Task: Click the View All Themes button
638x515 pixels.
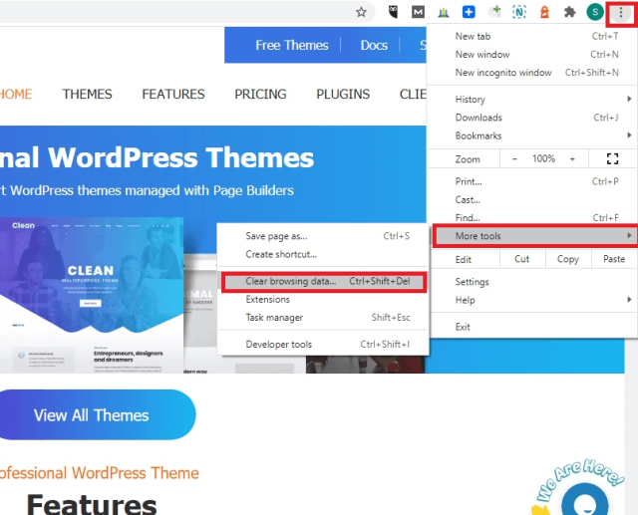Action: click(x=97, y=415)
